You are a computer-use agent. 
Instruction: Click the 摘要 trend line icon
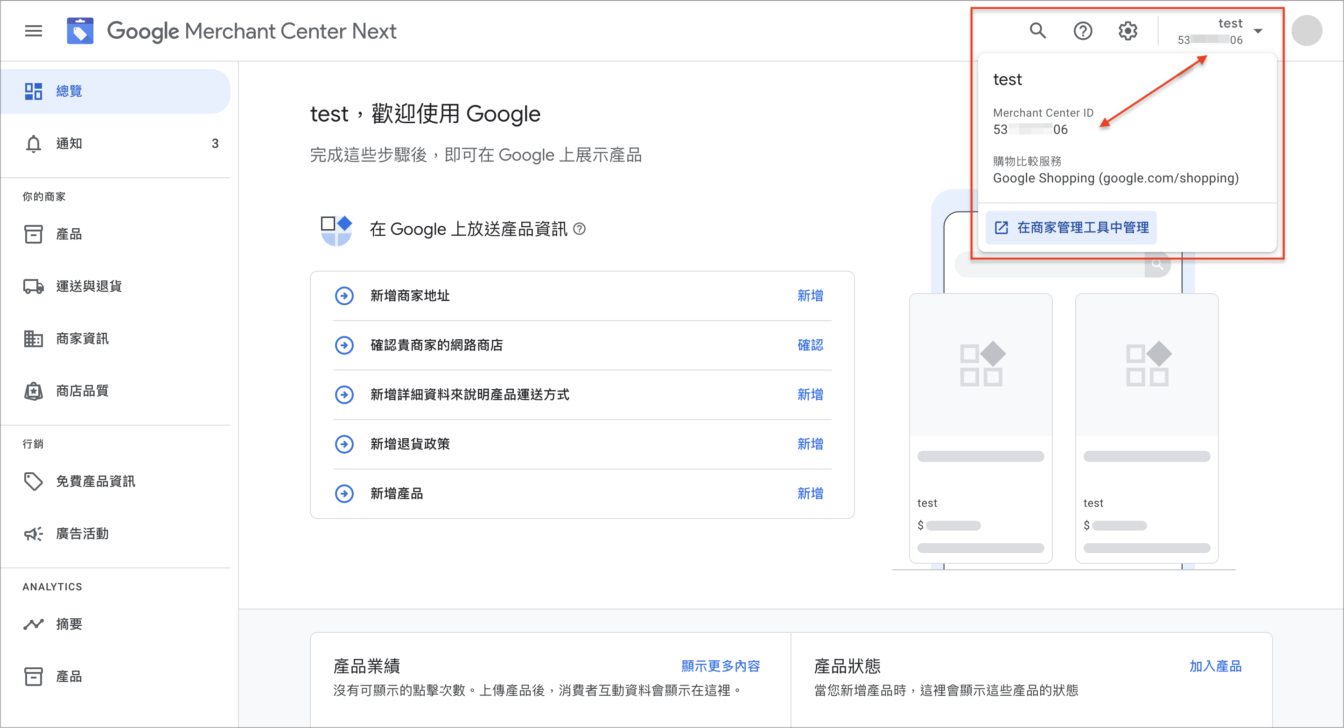34,624
